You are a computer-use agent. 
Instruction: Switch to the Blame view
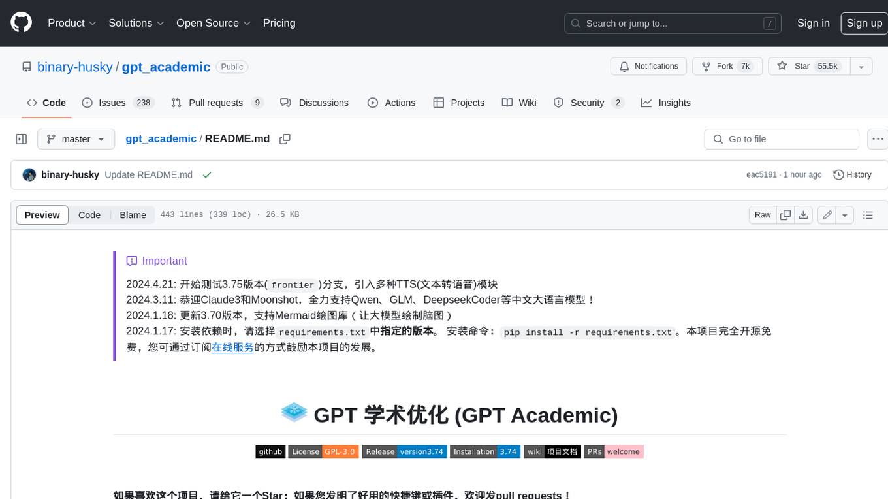tap(133, 215)
